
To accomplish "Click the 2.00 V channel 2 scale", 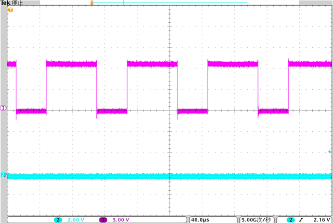I will (x=76, y=220).
